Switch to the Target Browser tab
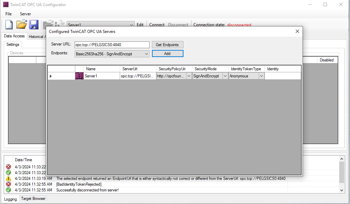Viewport: 350px width, 204px height. click(33, 199)
